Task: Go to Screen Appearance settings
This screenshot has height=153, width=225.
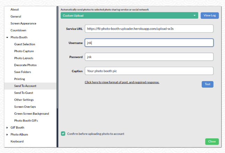Action: click(23, 23)
